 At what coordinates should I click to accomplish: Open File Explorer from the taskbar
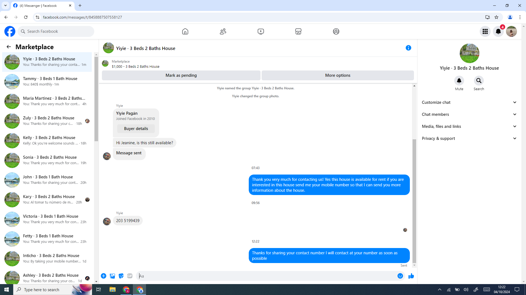click(x=113, y=290)
